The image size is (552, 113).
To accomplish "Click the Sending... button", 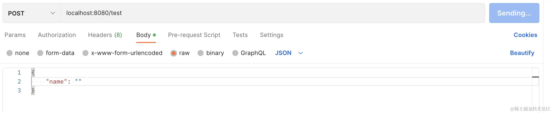I will pyautogui.click(x=514, y=13).
